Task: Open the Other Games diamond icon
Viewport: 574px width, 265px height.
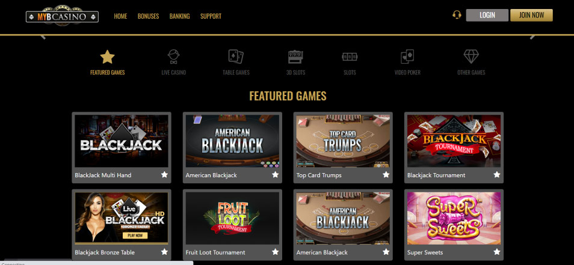Action: (471, 56)
